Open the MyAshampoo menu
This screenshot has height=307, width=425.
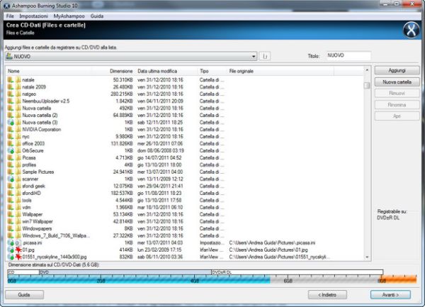click(69, 16)
